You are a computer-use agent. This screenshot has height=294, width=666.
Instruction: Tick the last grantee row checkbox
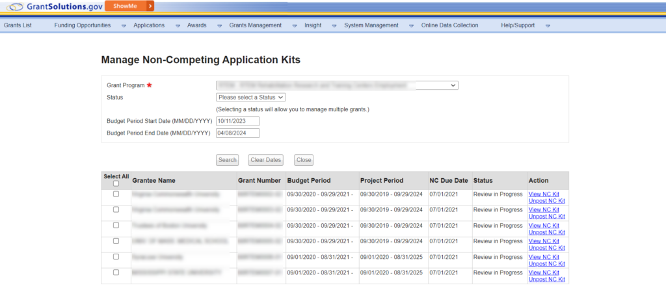(116, 272)
